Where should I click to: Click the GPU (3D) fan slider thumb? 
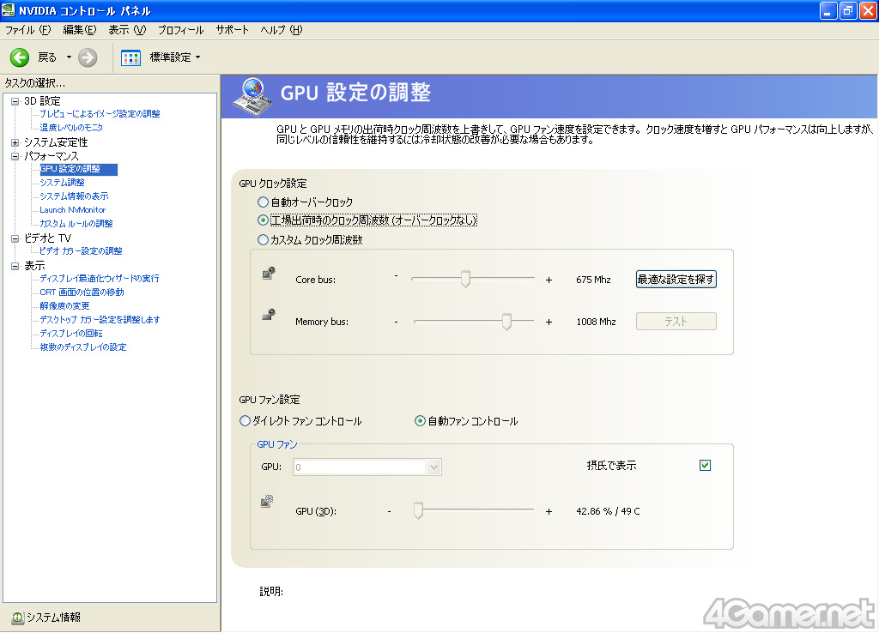tap(418, 510)
